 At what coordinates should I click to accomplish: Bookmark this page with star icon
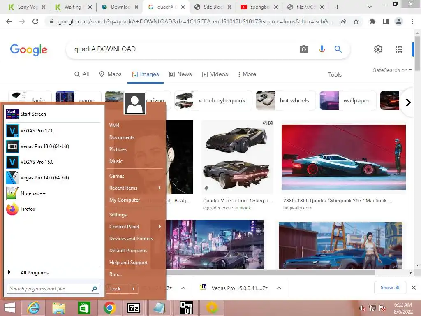356,21
